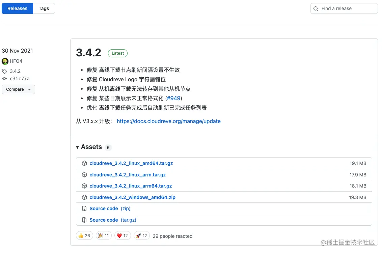The width and height of the screenshot is (382, 253).
Task: Click the 30 Nov 2021 release date
Action: (x=17, y=51)
